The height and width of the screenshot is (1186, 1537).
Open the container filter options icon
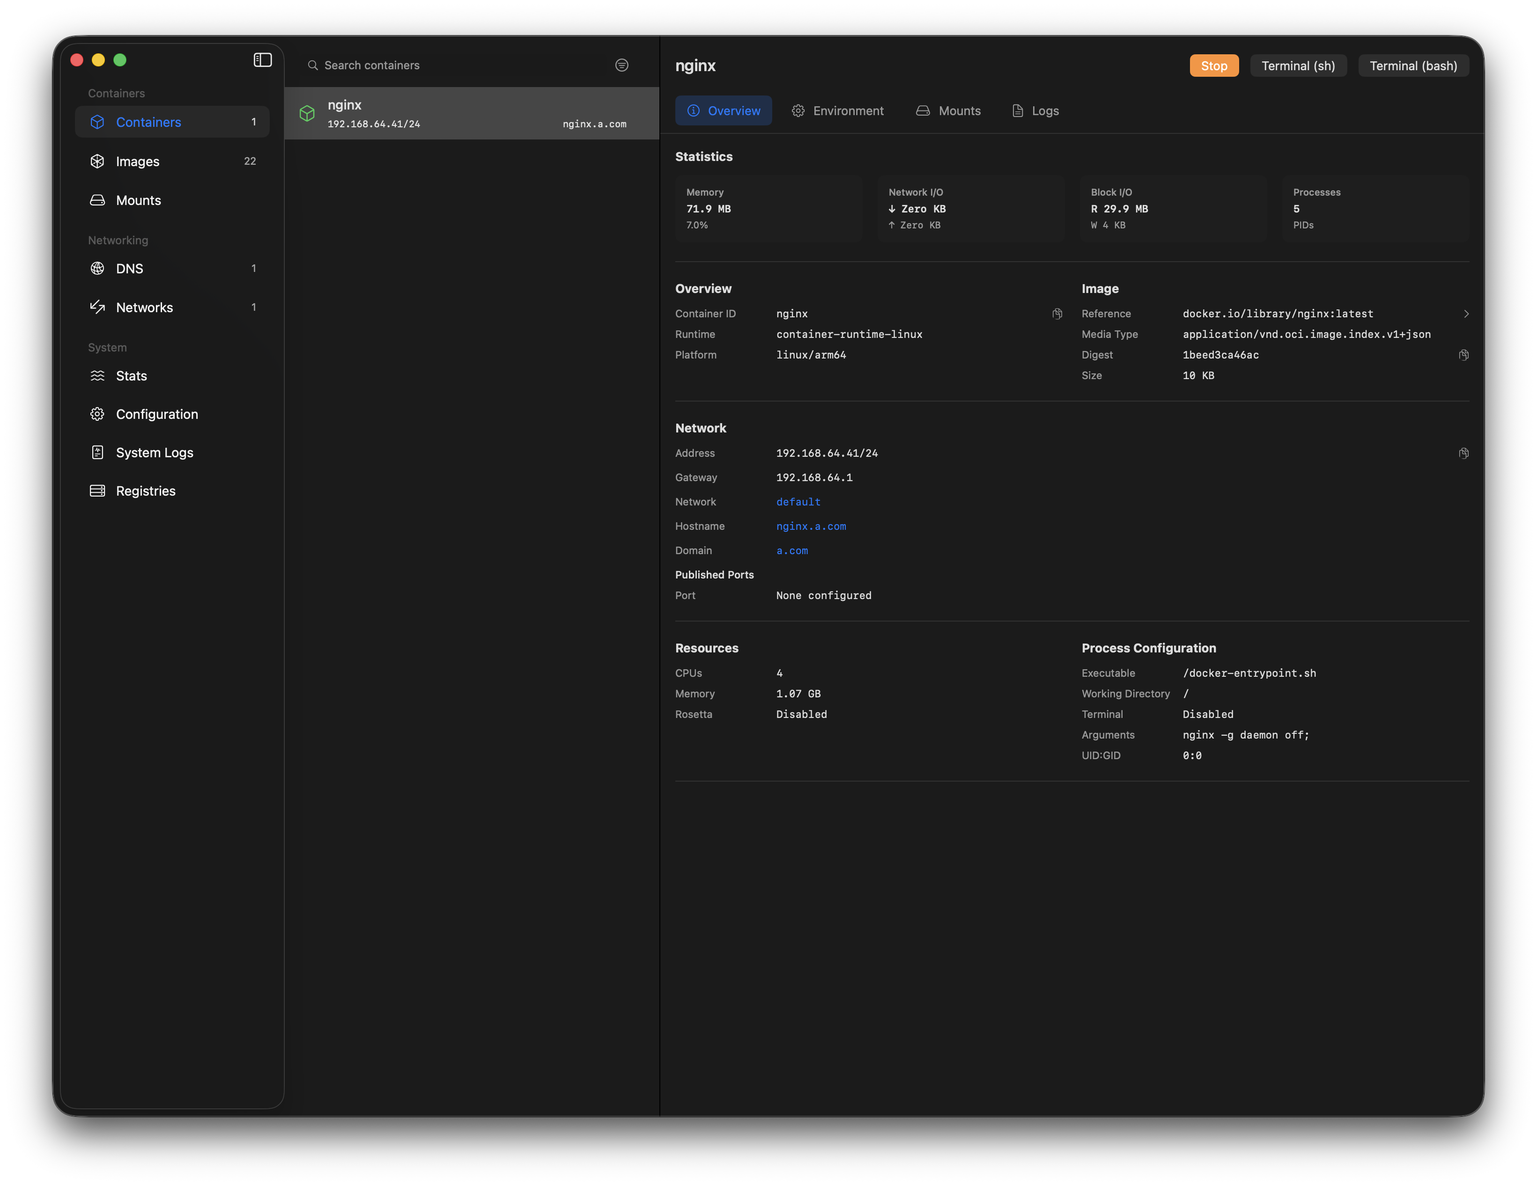[x=621, y=65]
